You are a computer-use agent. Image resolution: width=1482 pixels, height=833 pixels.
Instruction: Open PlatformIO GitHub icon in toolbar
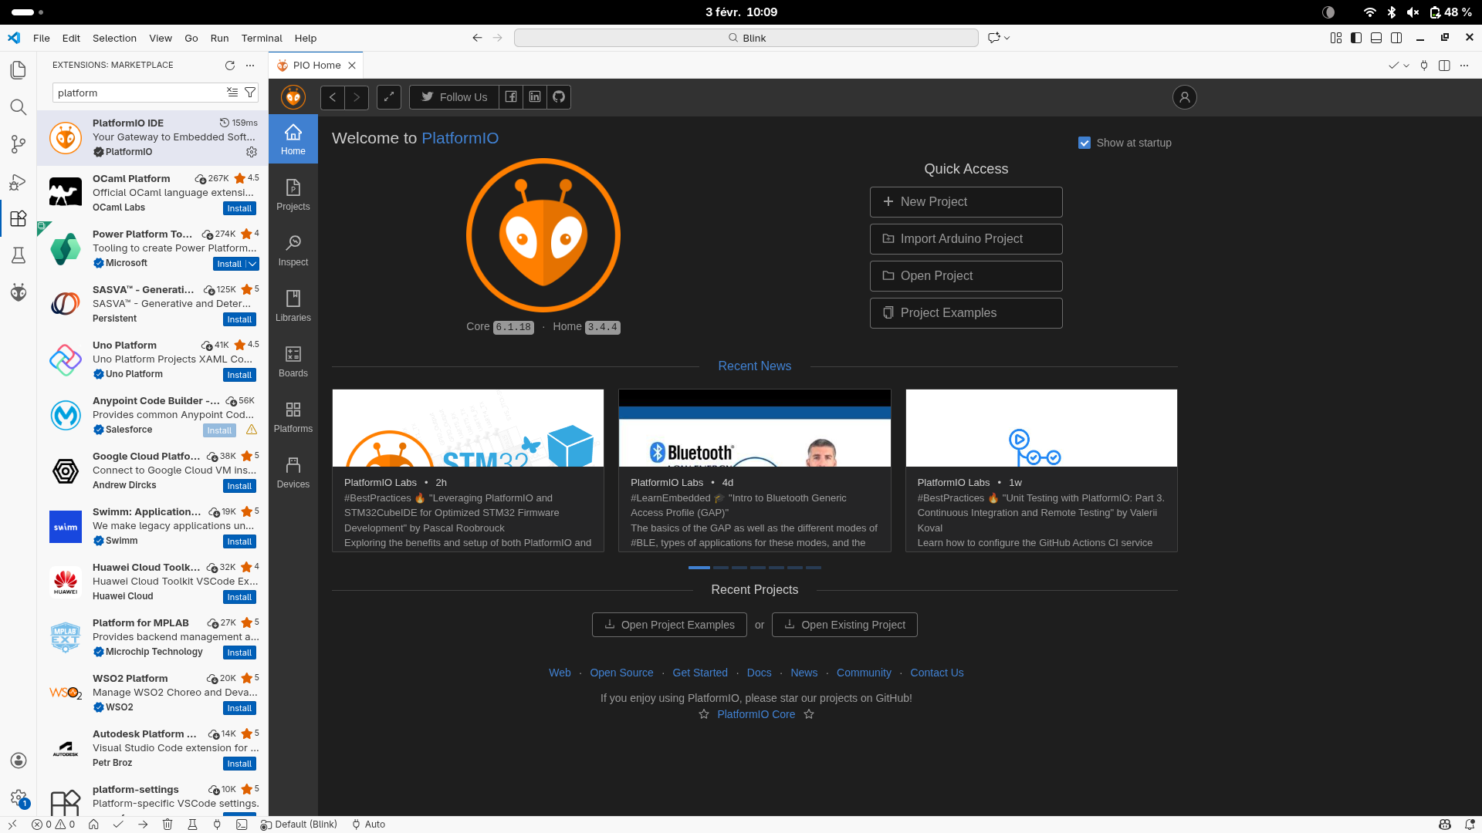[x=559, y=97]
